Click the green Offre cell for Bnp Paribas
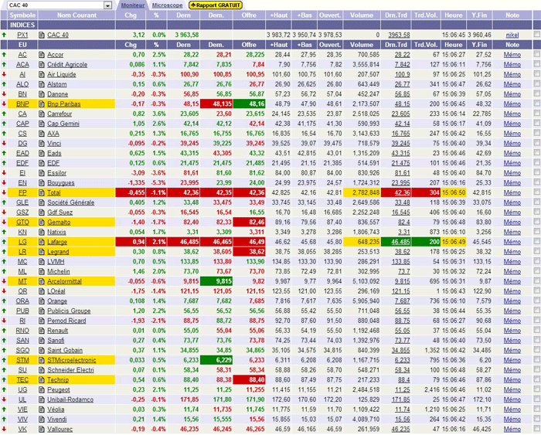The image size is (541, 435). 250,104
